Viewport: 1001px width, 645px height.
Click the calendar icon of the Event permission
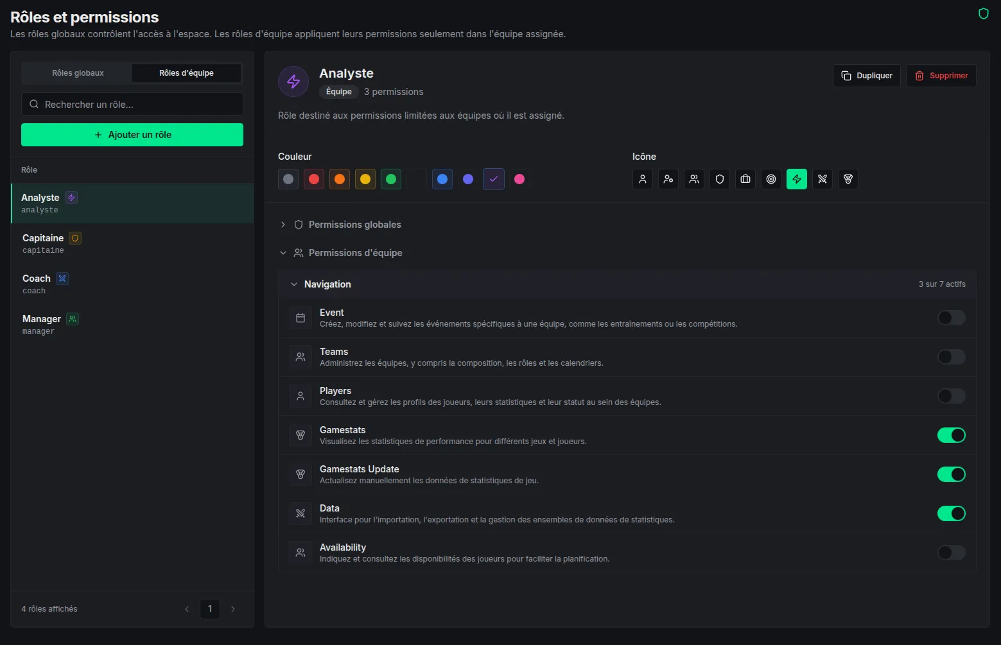(300, 318)
